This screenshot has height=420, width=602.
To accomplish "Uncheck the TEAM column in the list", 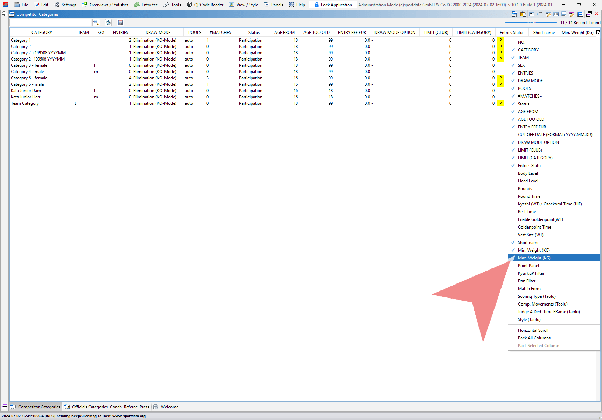I will point(523,58).
